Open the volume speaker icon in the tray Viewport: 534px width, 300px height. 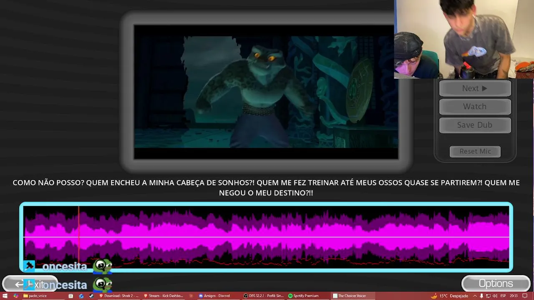[x=495, y=296]
